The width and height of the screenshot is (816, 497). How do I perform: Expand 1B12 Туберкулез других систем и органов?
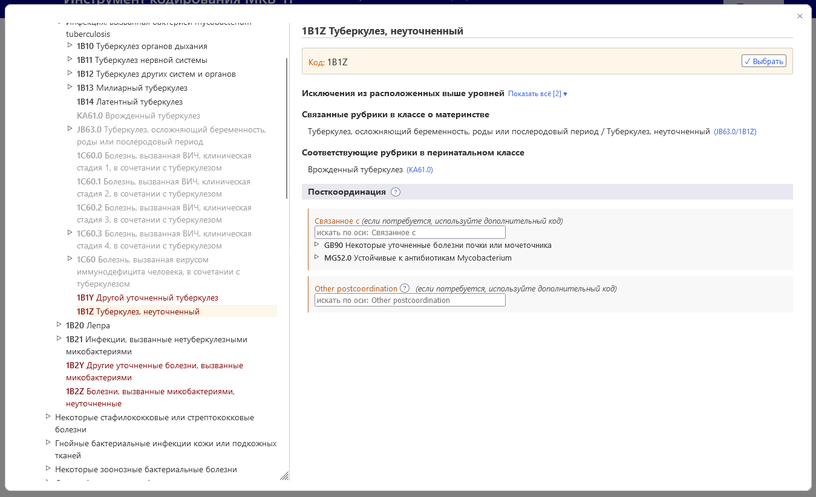point(70,73)
